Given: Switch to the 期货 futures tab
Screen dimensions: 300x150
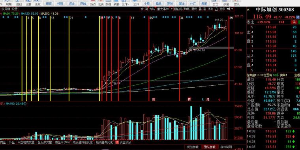Looking at the screenshot, I should click(x=170, y=3).
